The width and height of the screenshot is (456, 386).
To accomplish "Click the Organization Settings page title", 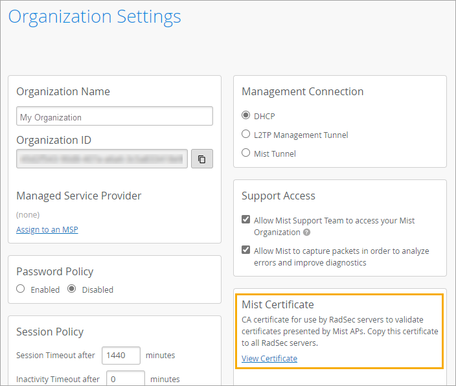I will [95, 17].
